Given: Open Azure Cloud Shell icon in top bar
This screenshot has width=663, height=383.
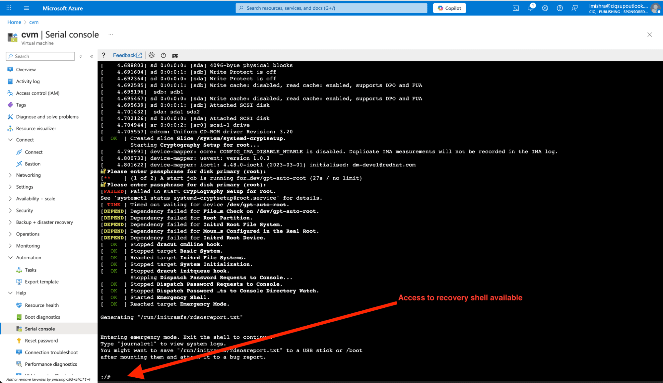Looking at the screenshot, I should pyautogui.click(x=515, y=8).
